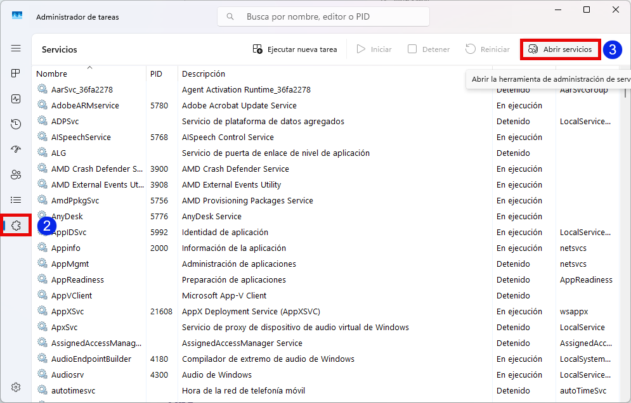Image resolution: width=631 pixels, height=403 pixels.
Task: Click the AppVClient gear icon
Action: [42, 295]
